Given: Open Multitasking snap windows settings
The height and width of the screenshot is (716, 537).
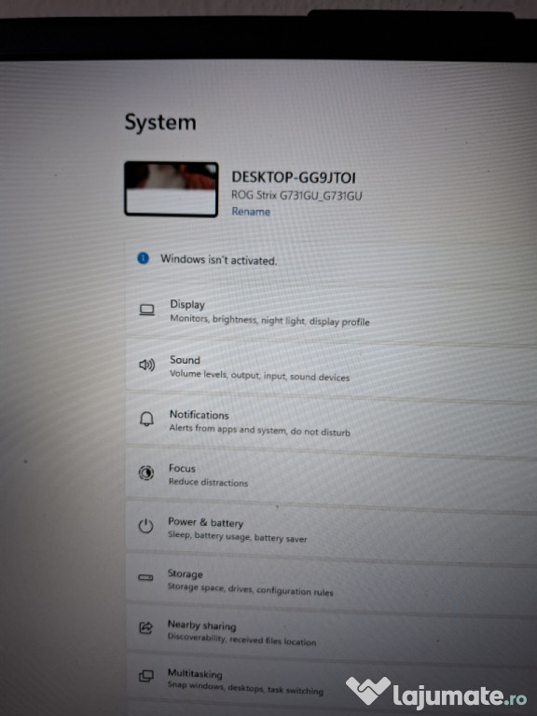Looking at the screenshot, I should 331,681.
